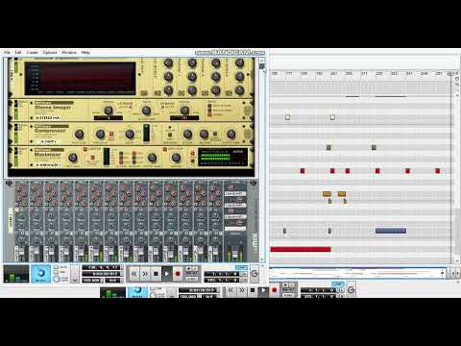Click the Compressor output gain knob on far right
Image resolution: width=461 pixels, height=346 pixels.
(231, 134)
